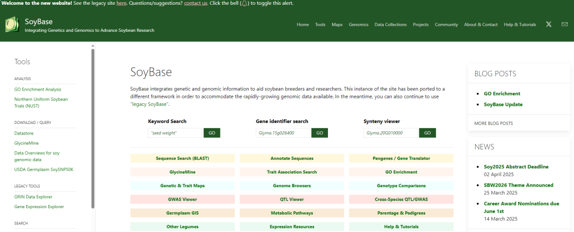Open Soy2025 Abstract Deadline news item
This screenshot has width=574, height=232.
point(516,167)
